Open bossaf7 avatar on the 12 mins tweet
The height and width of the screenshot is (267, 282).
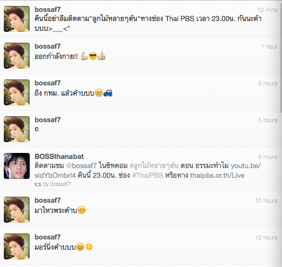pos(17,19)
